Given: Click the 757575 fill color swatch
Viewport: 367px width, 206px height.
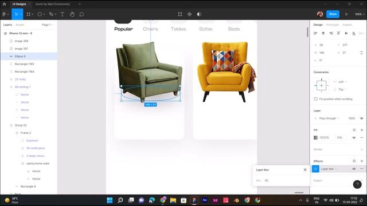Looking at the screenshot, I should click(x=315, y=137).
